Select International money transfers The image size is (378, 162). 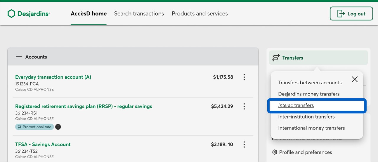[x=311, y=128]
